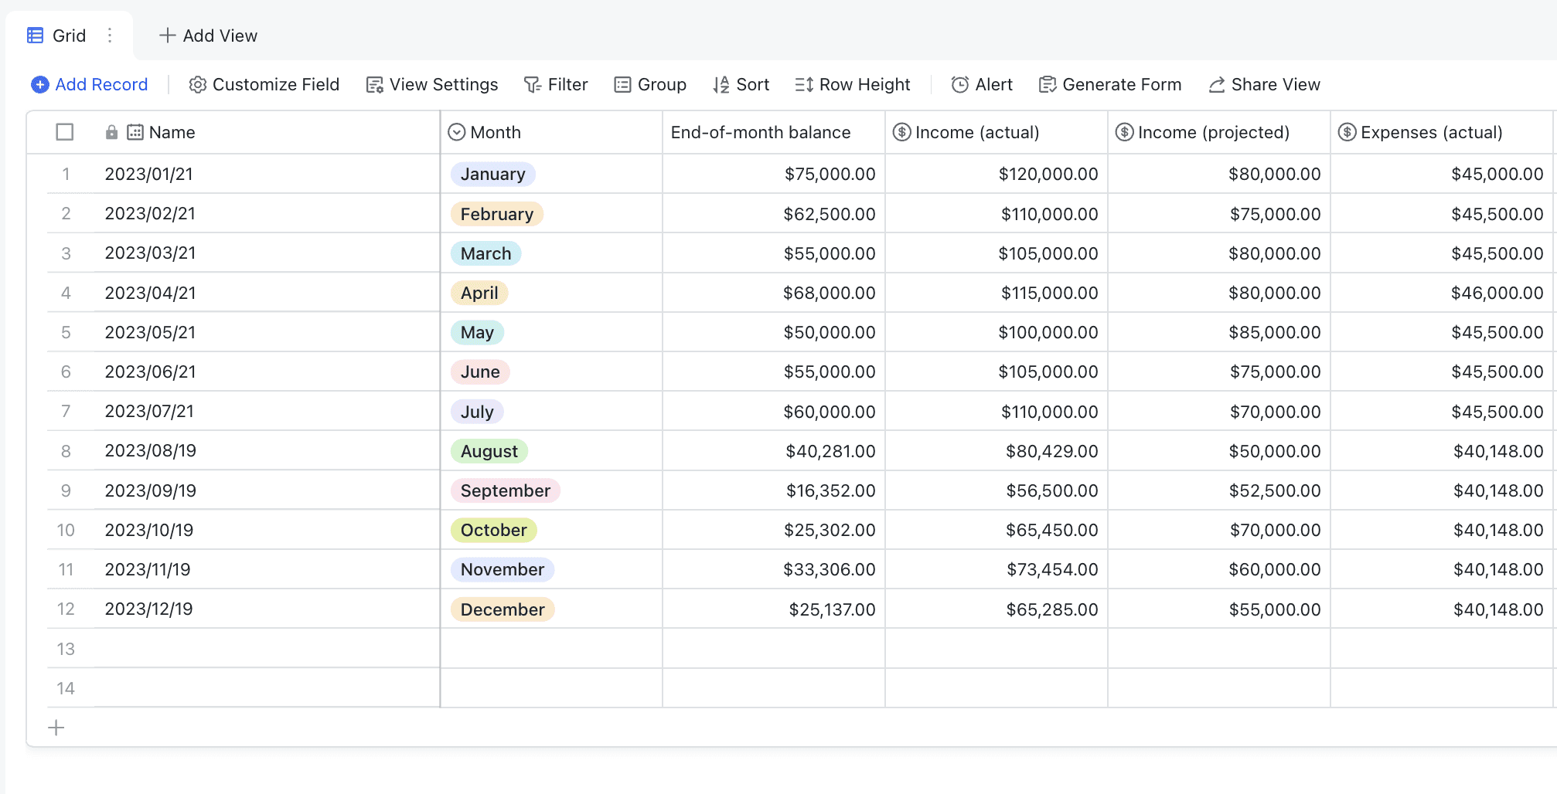Click the plus icon next to Add View

tap(167, 36)
